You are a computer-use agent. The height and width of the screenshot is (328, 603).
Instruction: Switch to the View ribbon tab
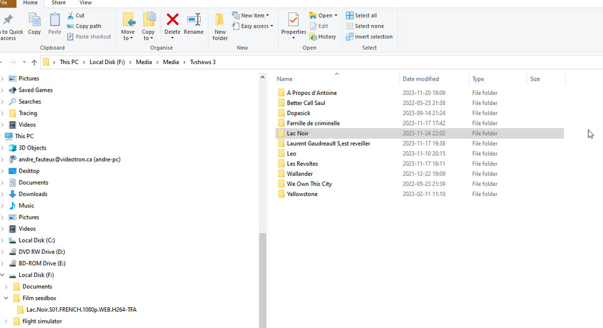[x=86, y=3]
